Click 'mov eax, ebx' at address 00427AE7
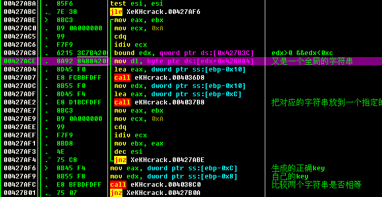 (x=139, y=111)
